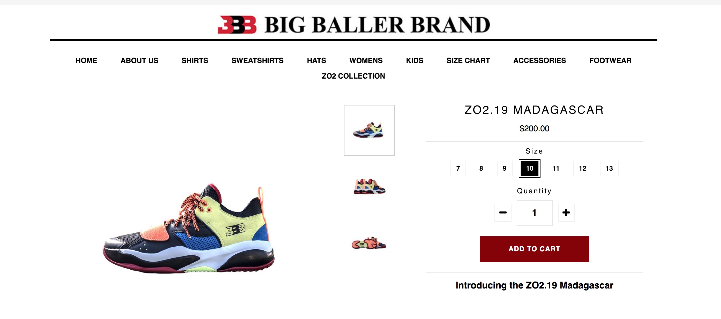
Task: Select the shoe sole view thumbnail
Action: coord(369,243)
